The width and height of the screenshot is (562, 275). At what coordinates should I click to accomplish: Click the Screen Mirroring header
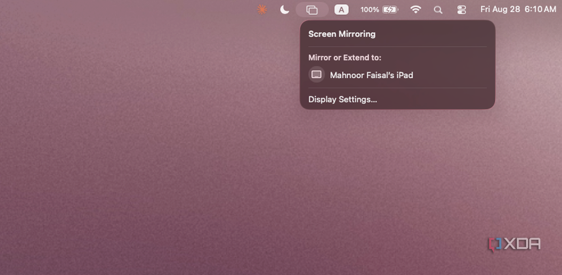(x=342, y=34)
